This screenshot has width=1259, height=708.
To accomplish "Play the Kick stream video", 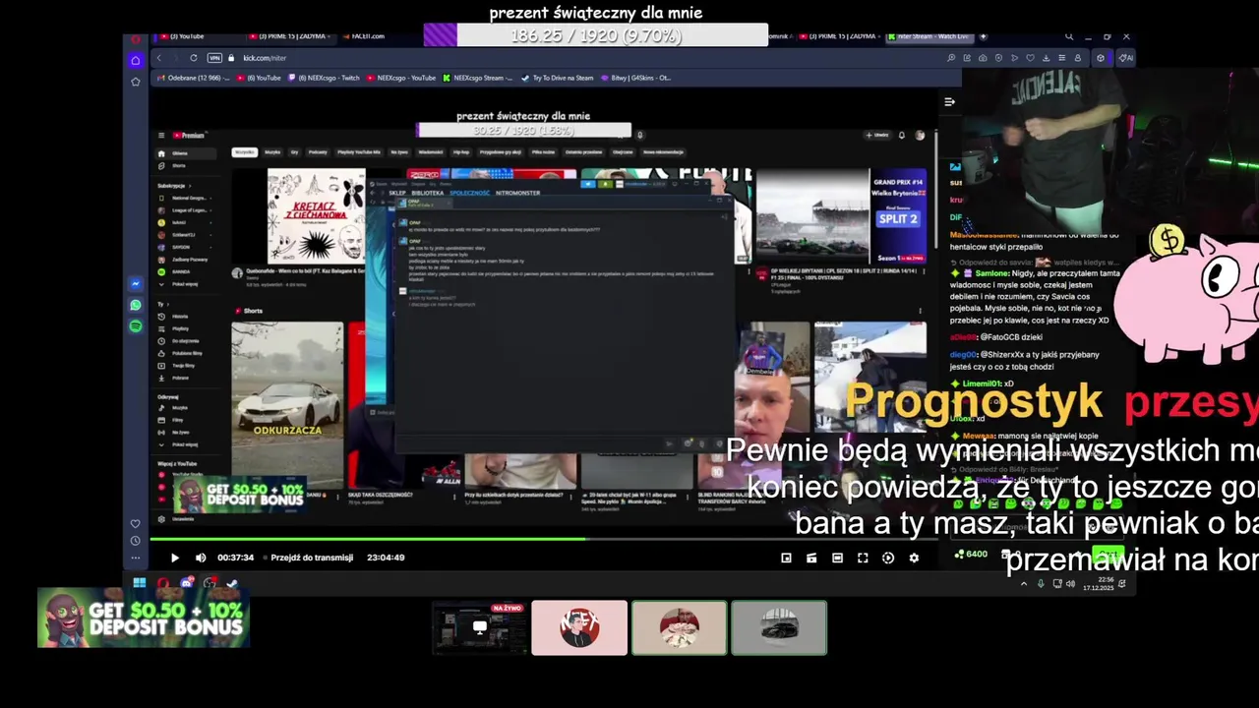I will [175, 558].
